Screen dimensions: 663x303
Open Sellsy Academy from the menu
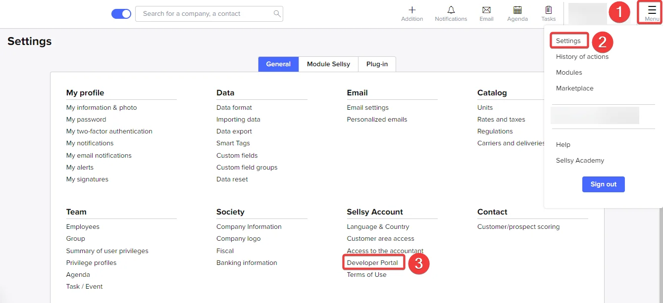pyautogui.click(x=580, y=160)
